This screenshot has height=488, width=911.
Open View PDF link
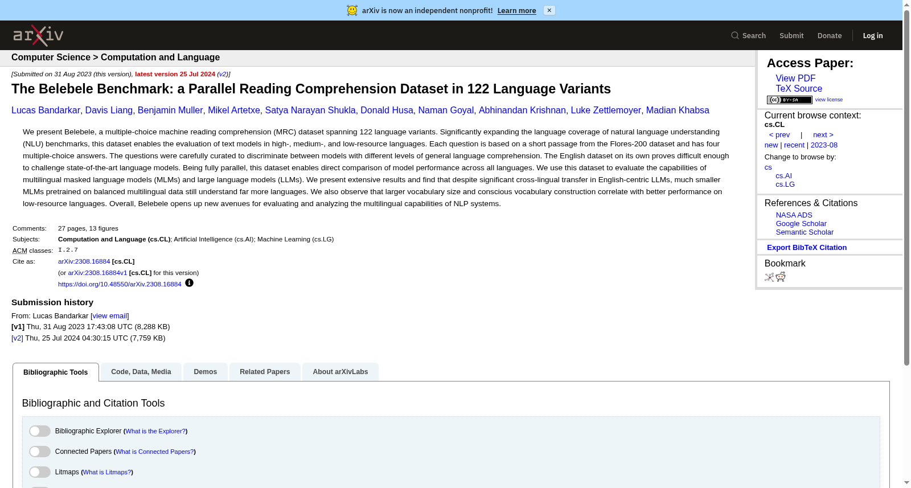pyautogui.click(x=795, y=79)
